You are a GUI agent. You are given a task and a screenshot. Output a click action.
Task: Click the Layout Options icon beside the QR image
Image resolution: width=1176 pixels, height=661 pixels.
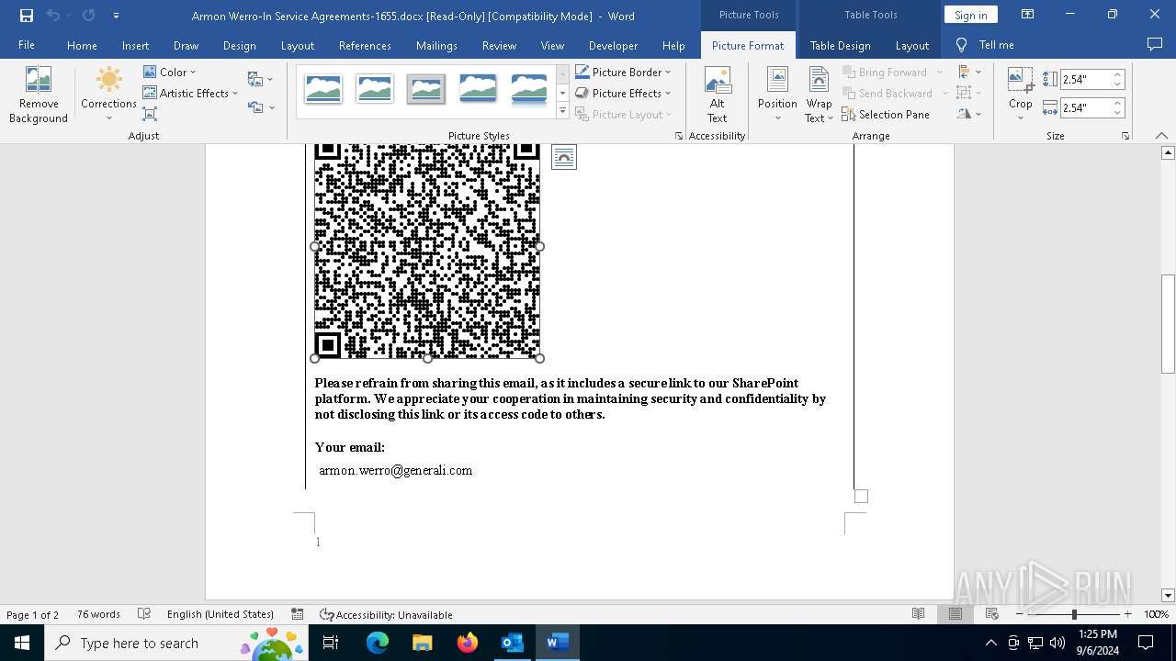(564, 157)
